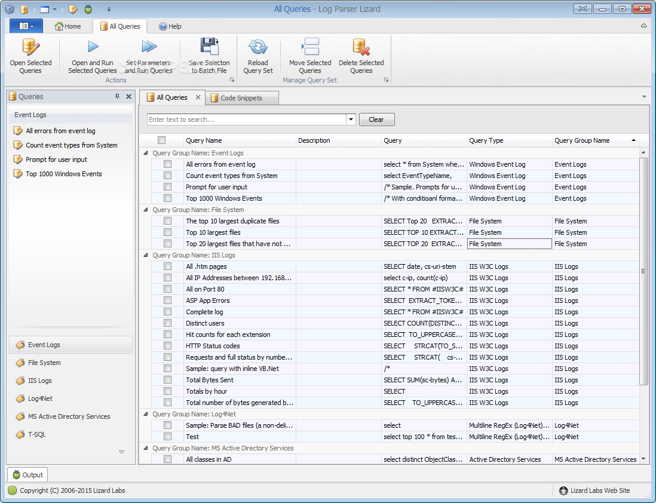656x503 pixels.
Task: Toggle the select-all header checkbox
Action: point(161,140)
